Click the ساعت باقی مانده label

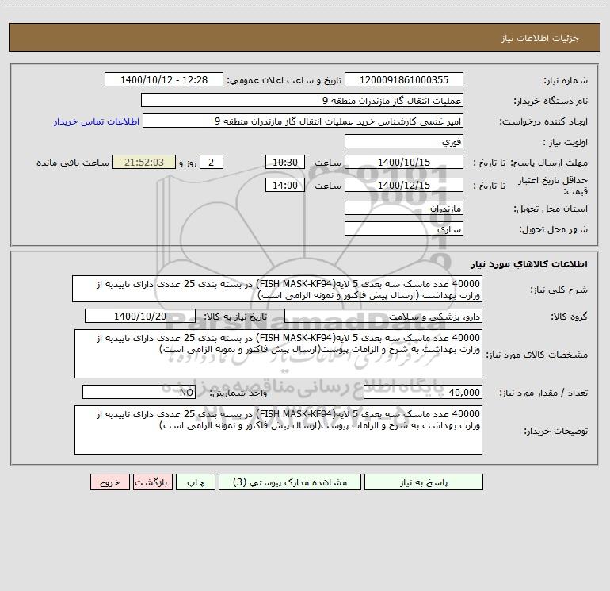coord(73,163)
